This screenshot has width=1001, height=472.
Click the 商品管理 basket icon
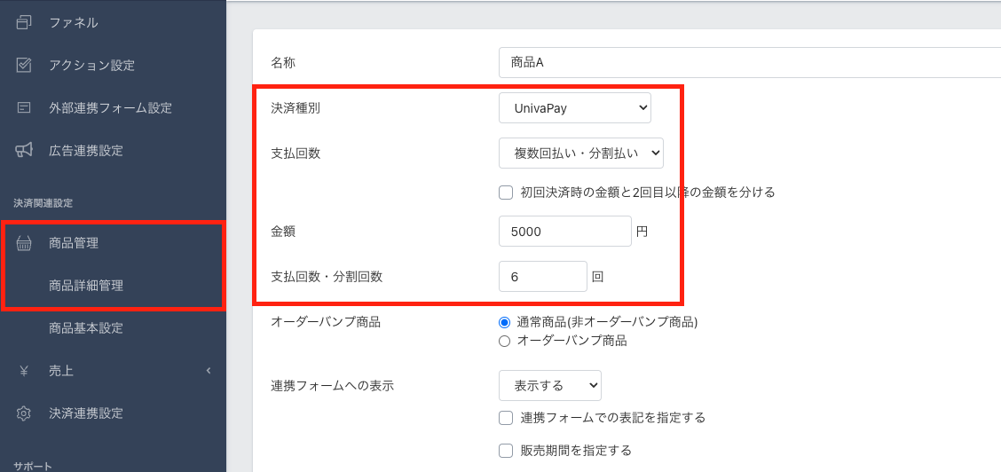pos(24,243)
